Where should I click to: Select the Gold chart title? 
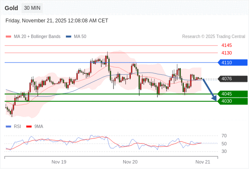[x=11, y=8]
